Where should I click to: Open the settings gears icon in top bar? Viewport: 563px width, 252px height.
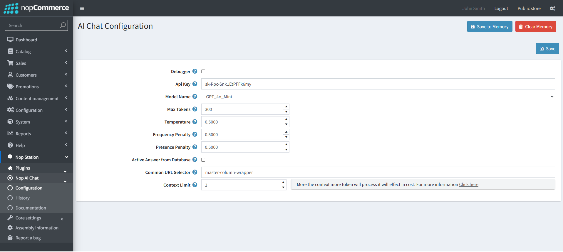click(x=552, y=9)
